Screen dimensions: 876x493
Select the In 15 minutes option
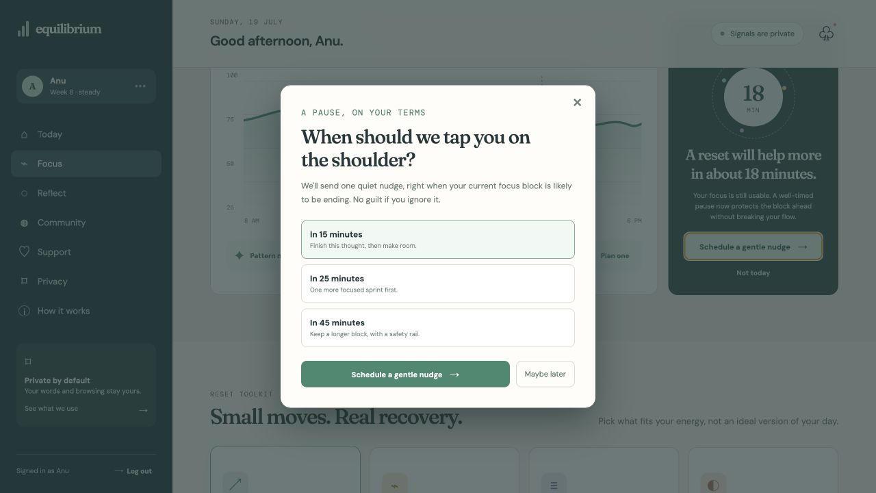[438, 240]
